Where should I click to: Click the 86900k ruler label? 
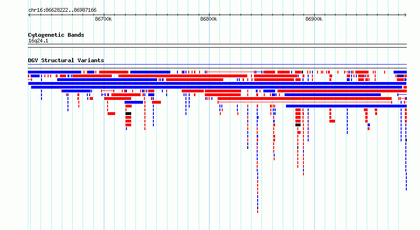point(314,19)
